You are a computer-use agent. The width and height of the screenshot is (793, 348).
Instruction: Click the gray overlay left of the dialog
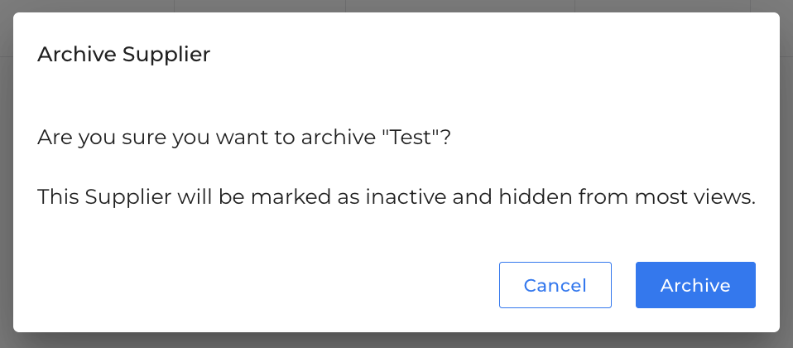pos(6,174)
